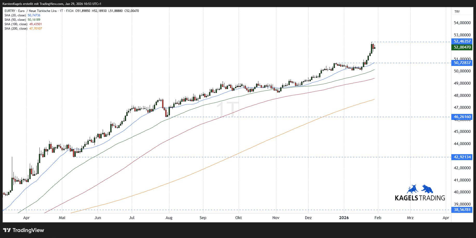Click the TradingView logo icon

tap(7, 230)
